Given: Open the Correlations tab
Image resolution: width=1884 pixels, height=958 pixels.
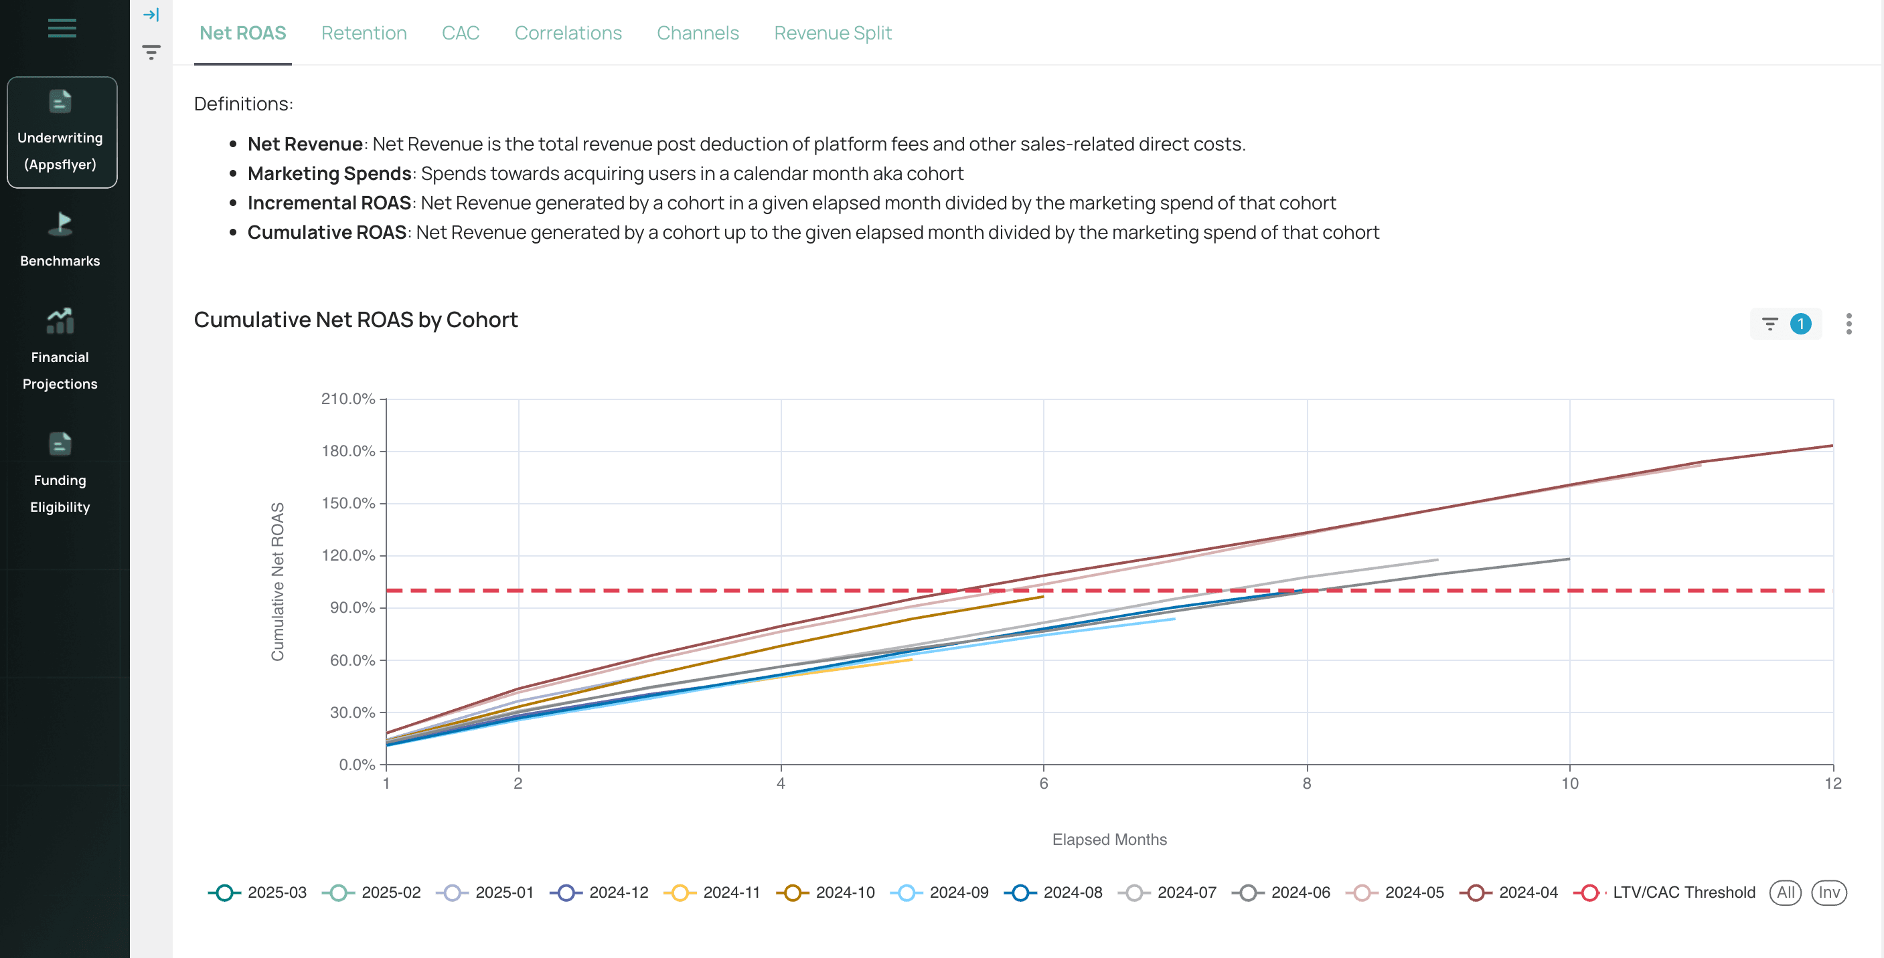Looking at the screenshot, I should (x=568, y=33).
